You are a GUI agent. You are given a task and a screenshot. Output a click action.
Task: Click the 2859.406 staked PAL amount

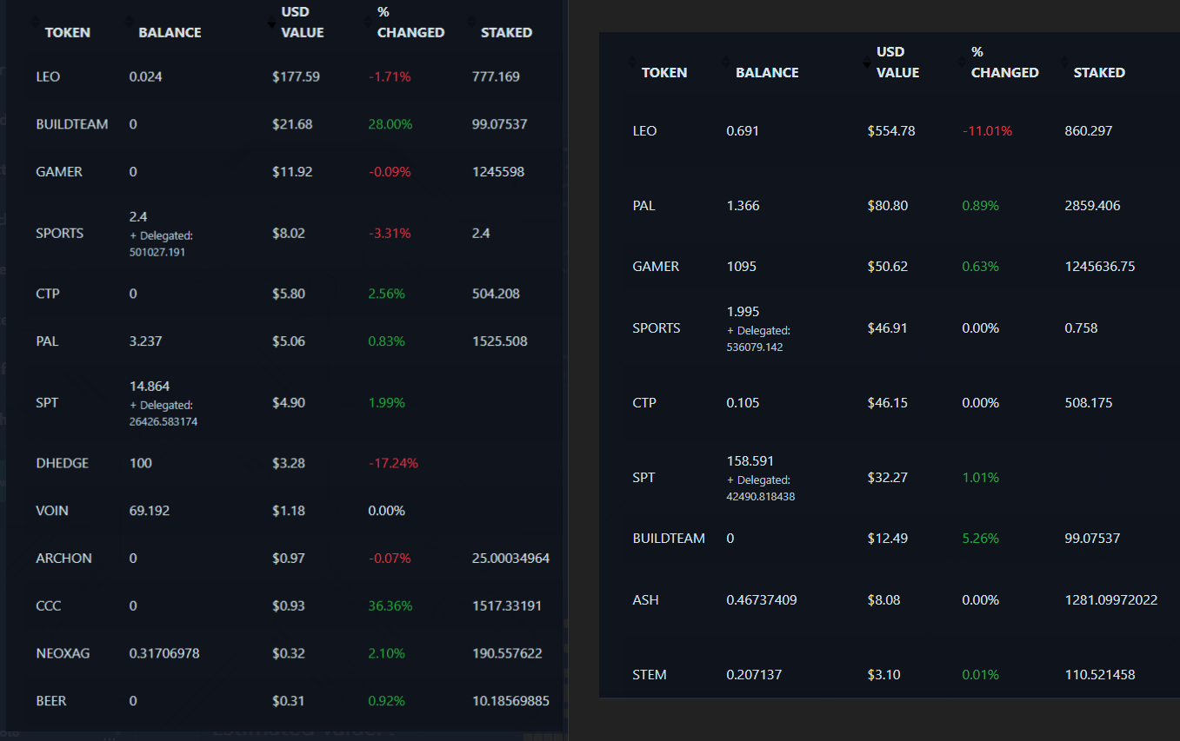coord(1092,206)
